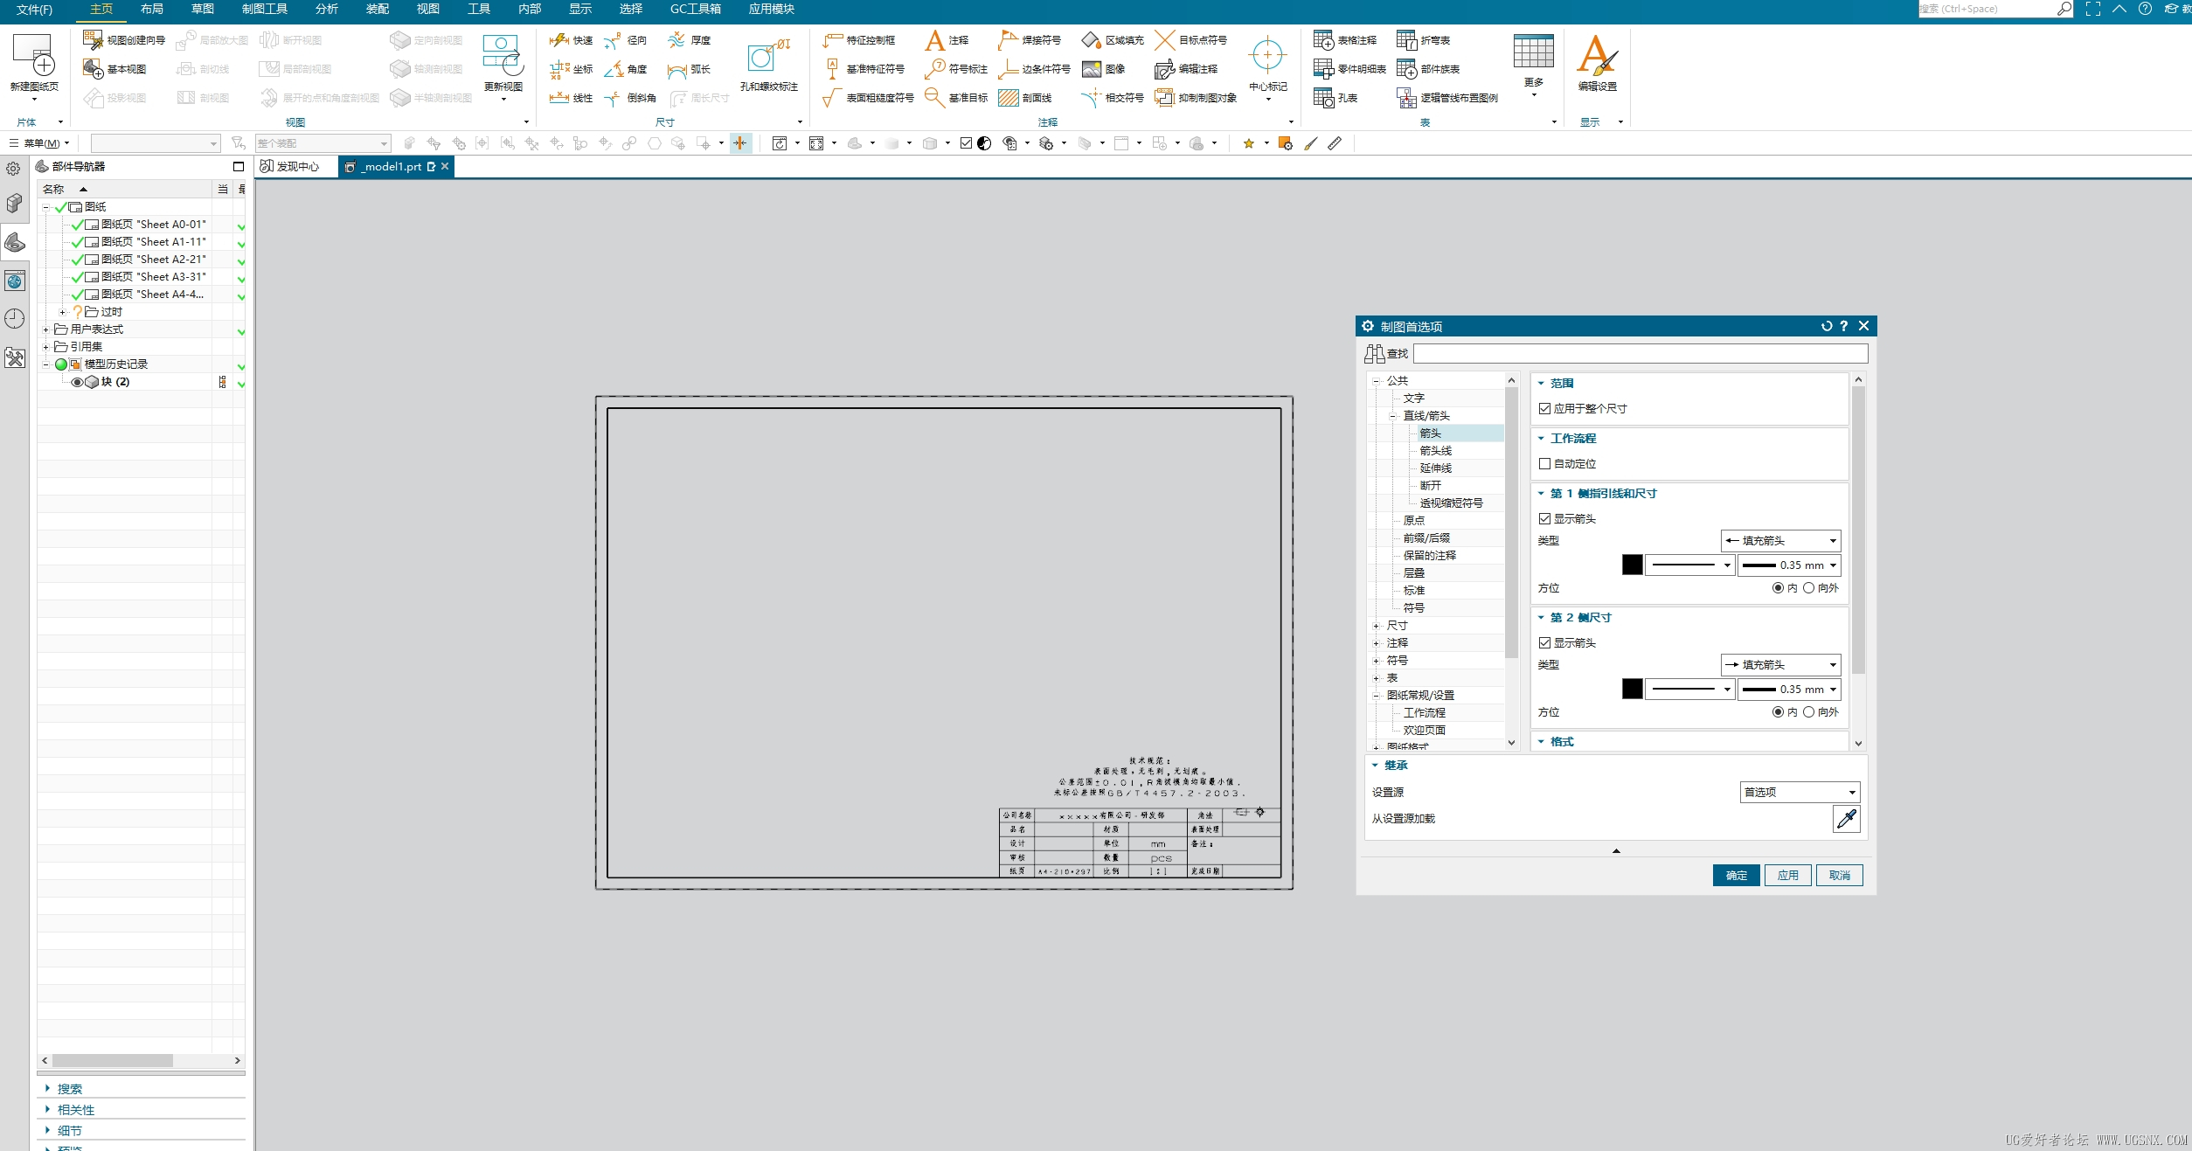Switch to the 布局 ribbon tab

pos(152,9)
